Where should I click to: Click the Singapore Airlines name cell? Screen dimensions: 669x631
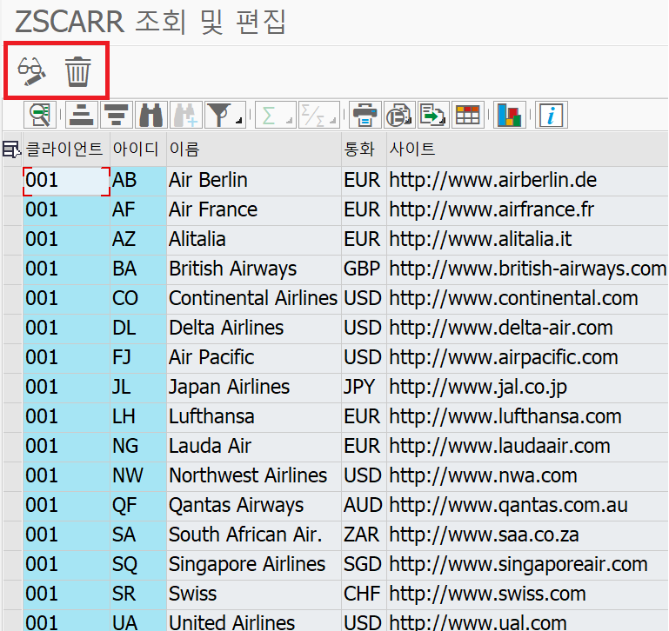tap(254, 565)
